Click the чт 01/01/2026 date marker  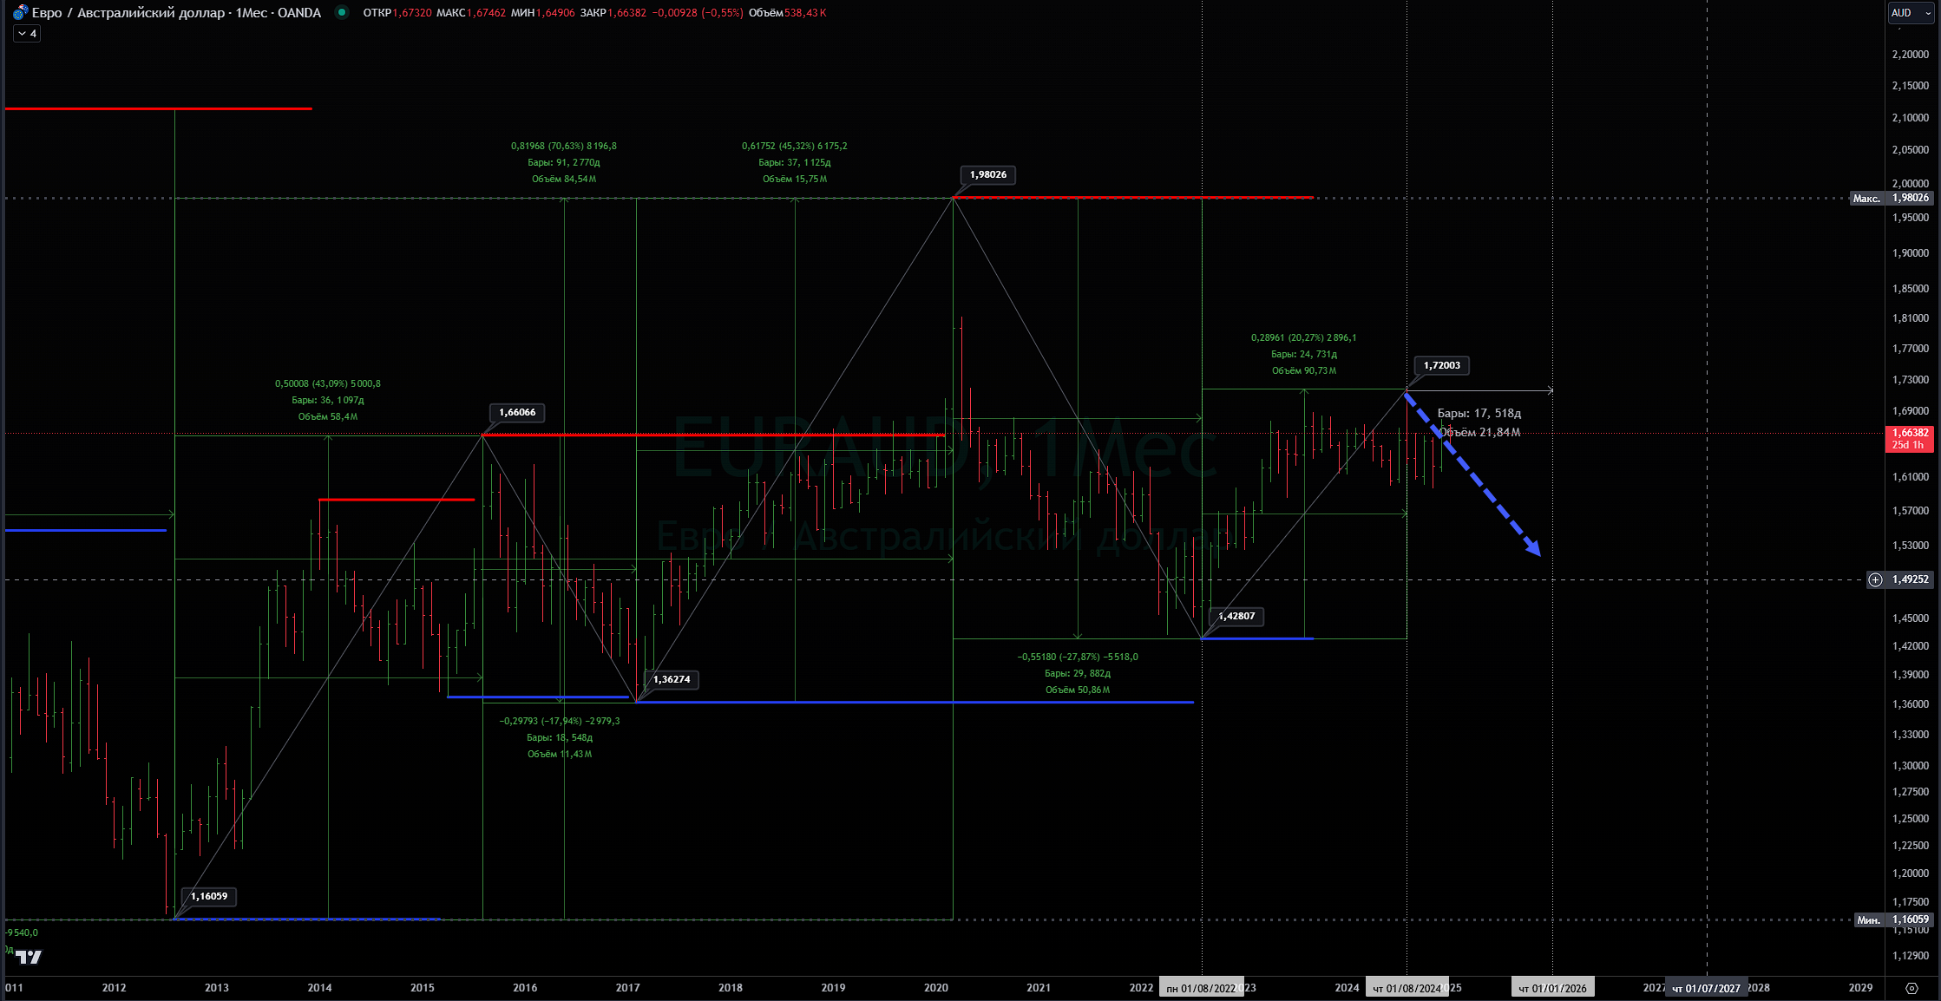[1552, 988]
